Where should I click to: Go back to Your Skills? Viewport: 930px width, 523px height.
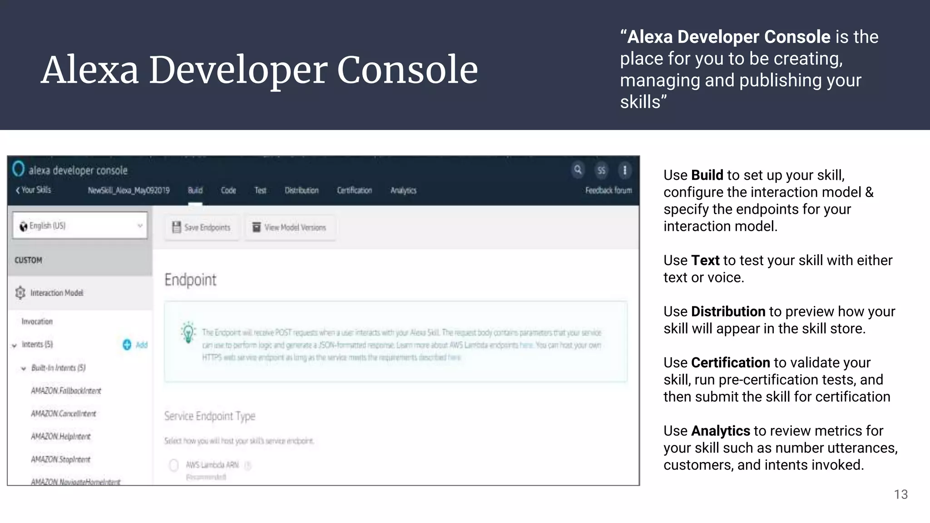(34, 190)
